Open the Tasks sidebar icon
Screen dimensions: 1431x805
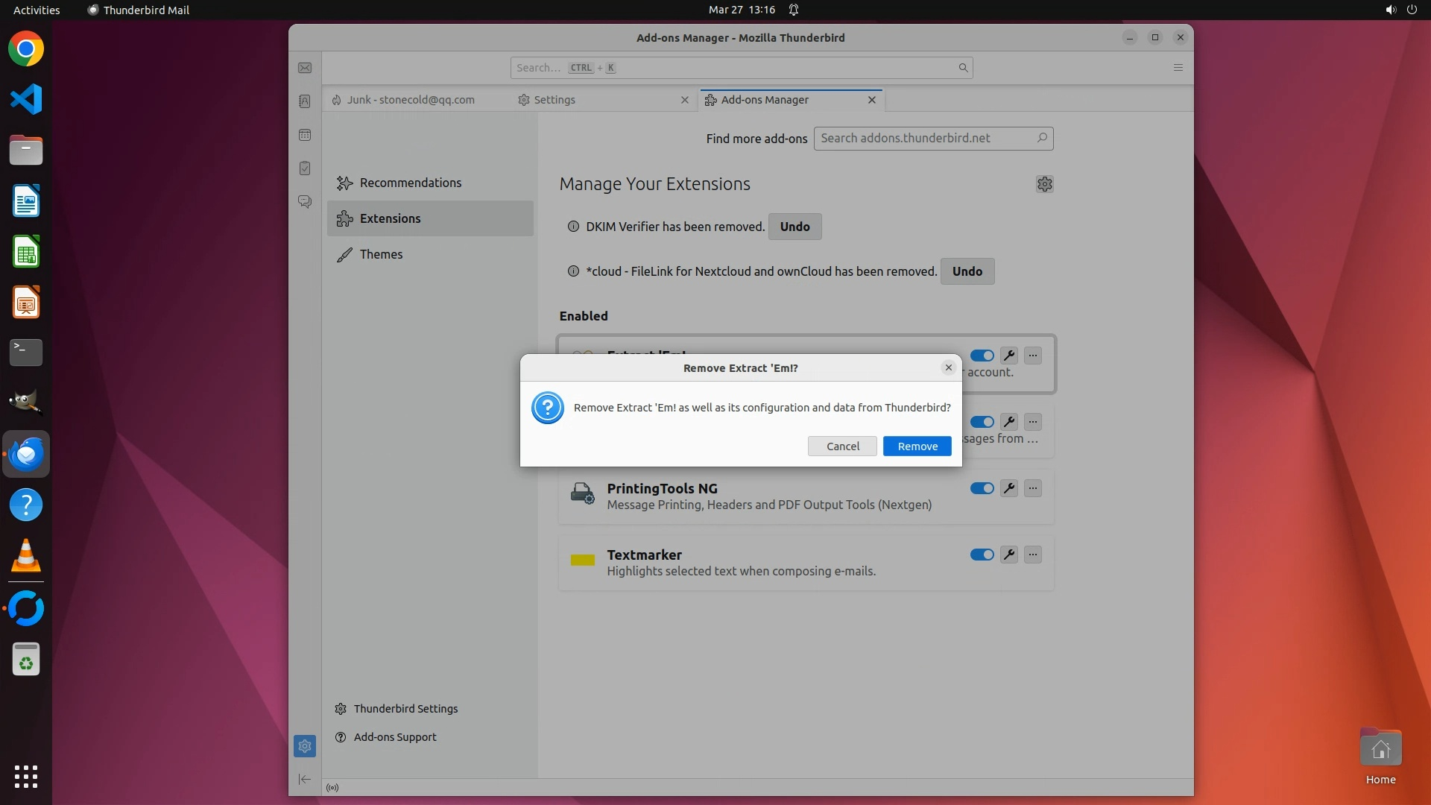point(305,168)
